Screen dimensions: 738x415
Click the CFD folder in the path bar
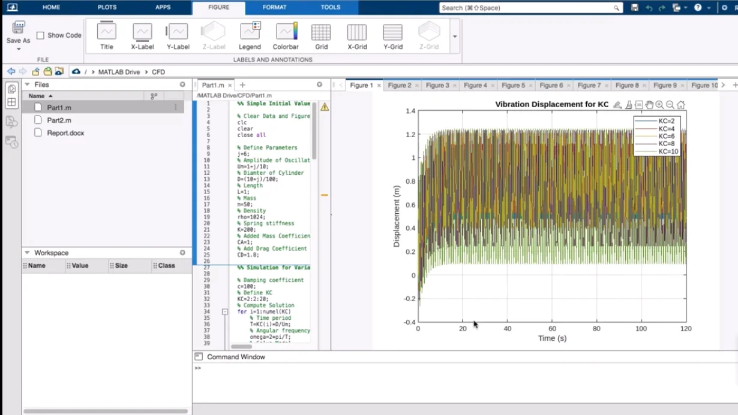coord(158,72)
